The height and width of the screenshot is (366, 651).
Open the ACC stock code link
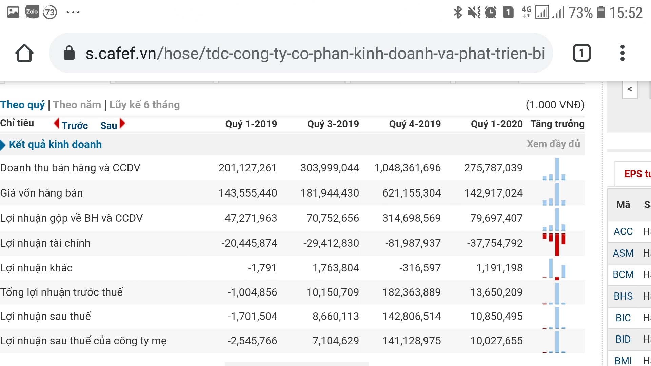tap(623, 231)
